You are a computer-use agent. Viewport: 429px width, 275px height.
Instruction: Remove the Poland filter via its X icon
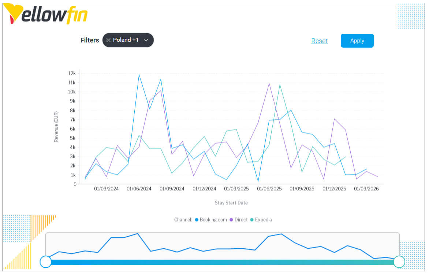[x=108, y=40]
